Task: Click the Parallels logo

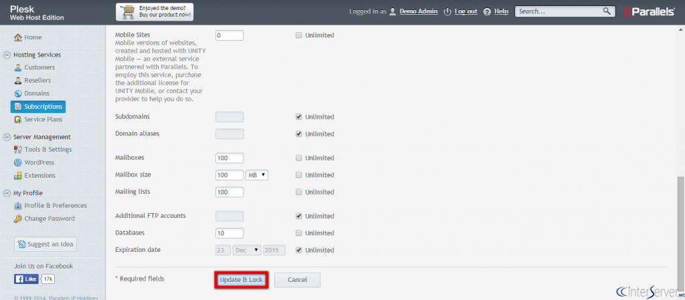Action: 650,12
